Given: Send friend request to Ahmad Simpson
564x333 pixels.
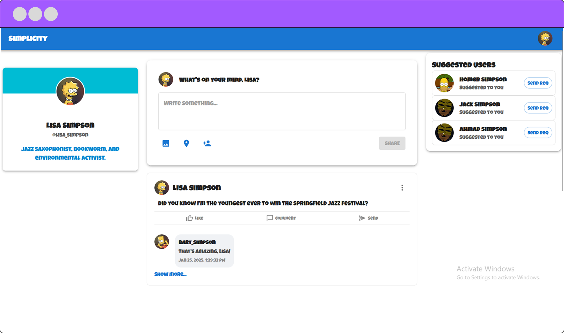Looking at the screenshot, I should click(538, 133).
